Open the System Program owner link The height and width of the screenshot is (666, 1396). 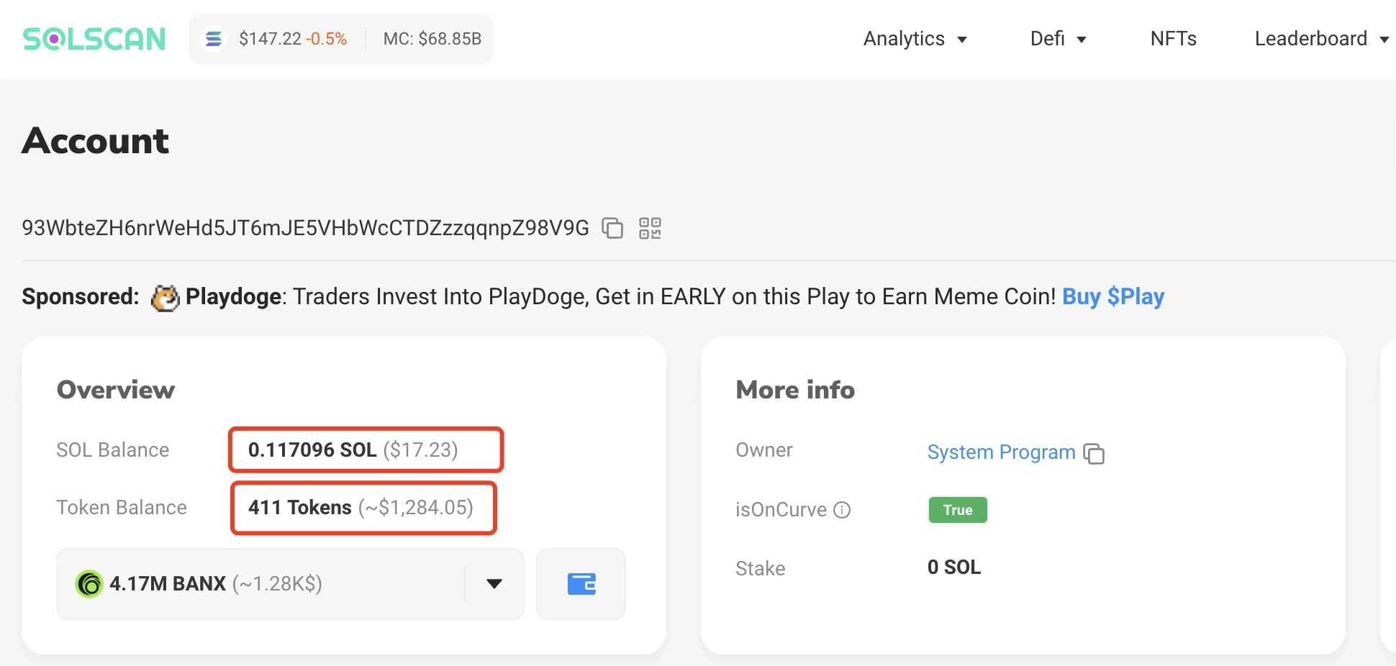click(x=1000, y=452)
